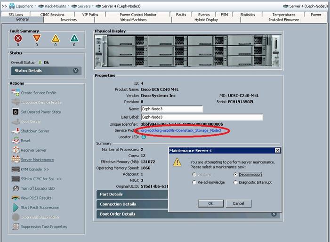Click the Server Maintenance icon
This screenshot has width=330, height=242.
point(16,159)
